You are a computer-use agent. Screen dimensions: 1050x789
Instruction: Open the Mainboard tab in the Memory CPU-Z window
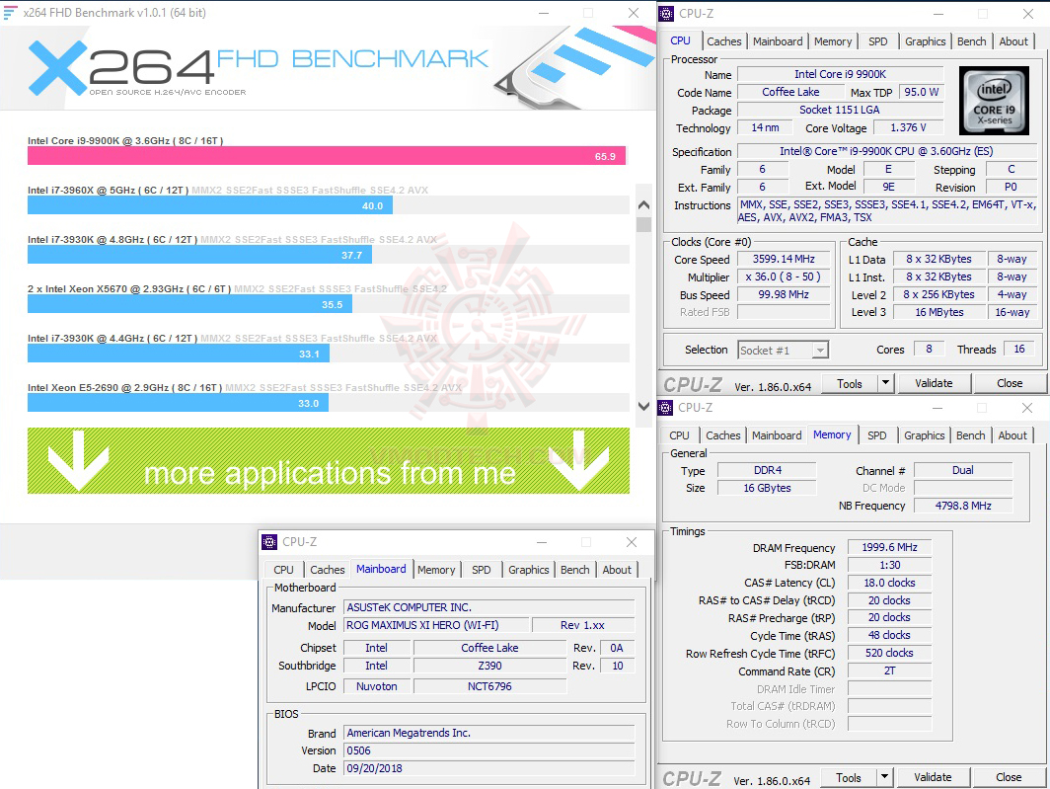[x=777, y=435]
